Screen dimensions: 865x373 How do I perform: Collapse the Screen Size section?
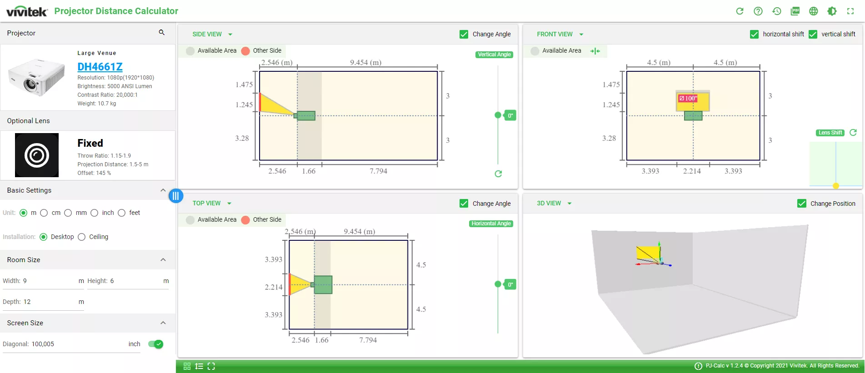point(163,323)
